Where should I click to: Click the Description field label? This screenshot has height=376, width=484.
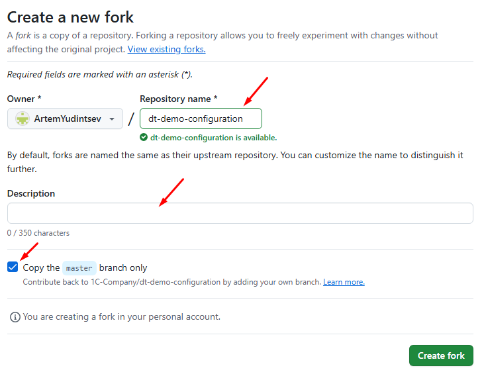click(31, 193)
